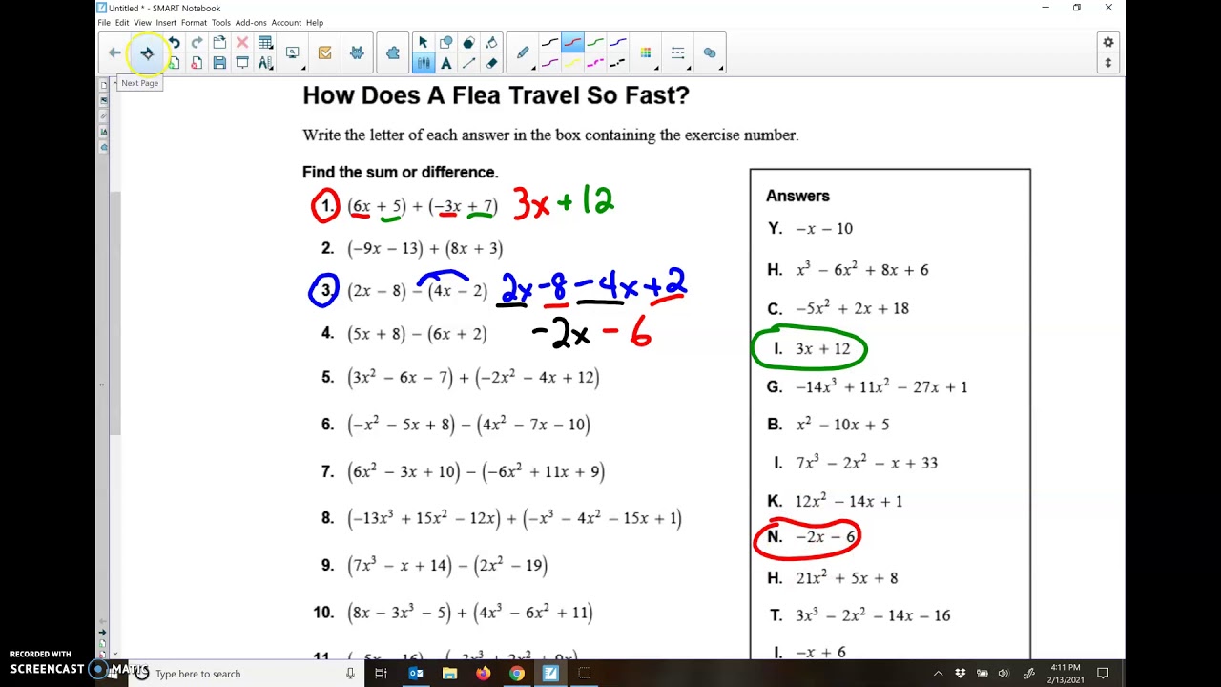Activate the Pens tool
The width and height of the screenshot is (1221, 687).
tap(423, 63)
